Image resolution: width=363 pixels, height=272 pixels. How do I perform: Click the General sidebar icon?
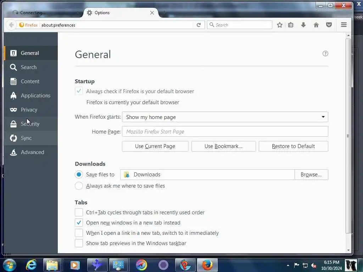point(13,53)
